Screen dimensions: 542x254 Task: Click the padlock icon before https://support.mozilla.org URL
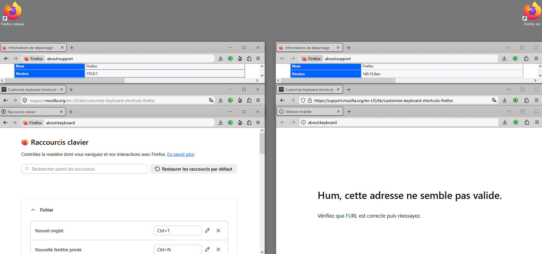click(310, 100)
